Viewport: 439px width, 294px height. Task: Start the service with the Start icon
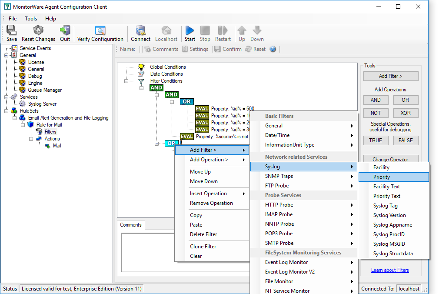coord(190,30)
